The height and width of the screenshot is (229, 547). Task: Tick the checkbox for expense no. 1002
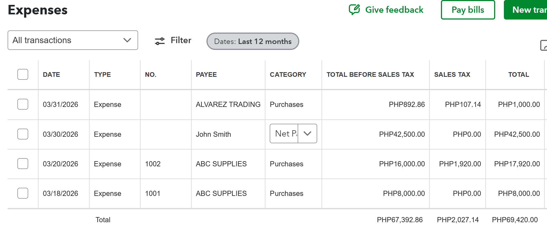tap(23, 164)
